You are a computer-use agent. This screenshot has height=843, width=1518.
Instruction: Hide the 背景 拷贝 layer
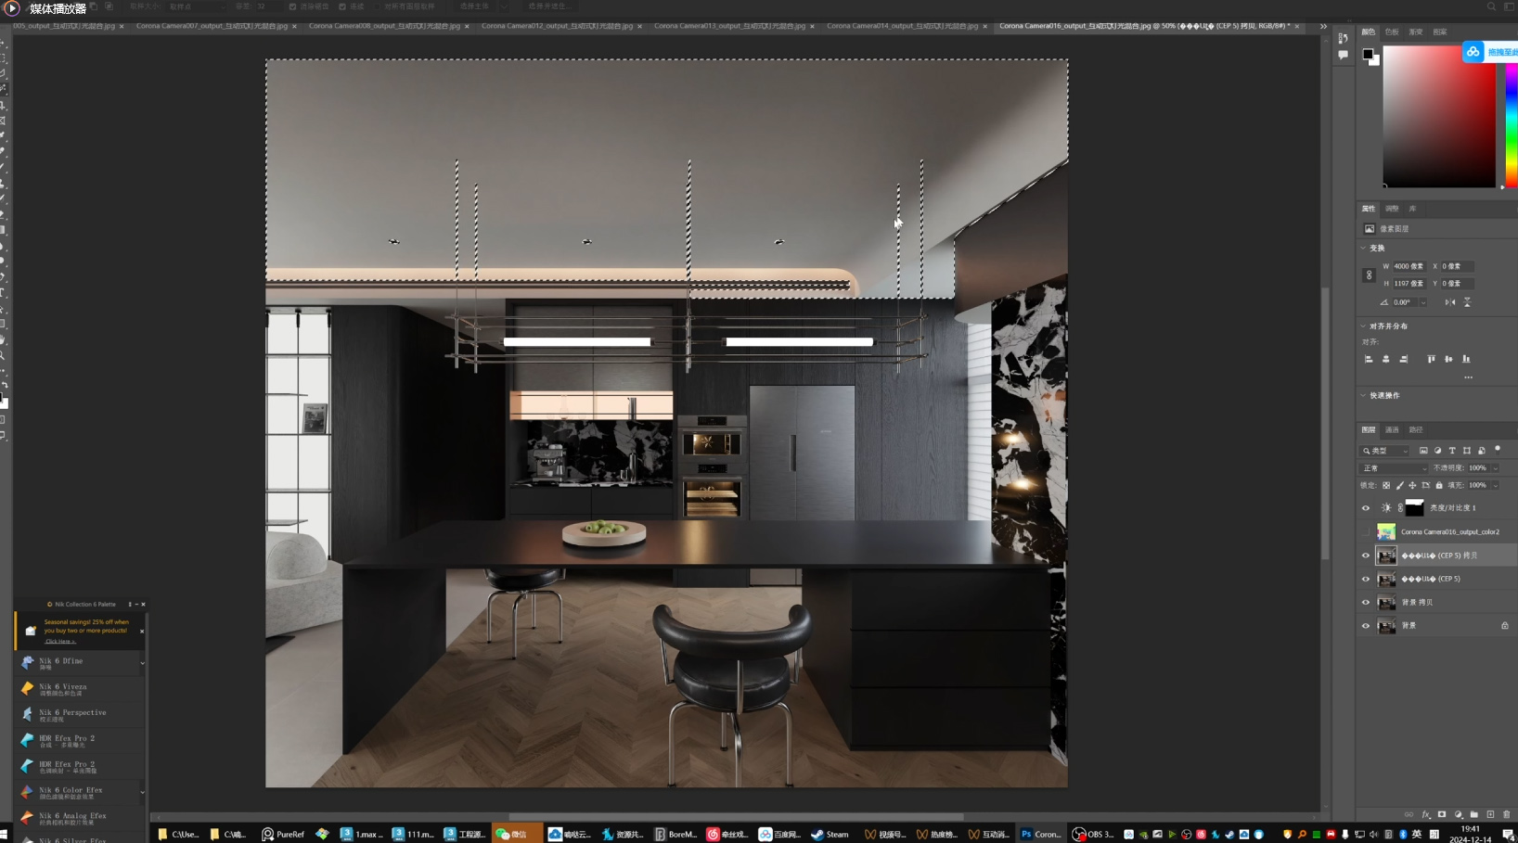(x=1366, y=603)
